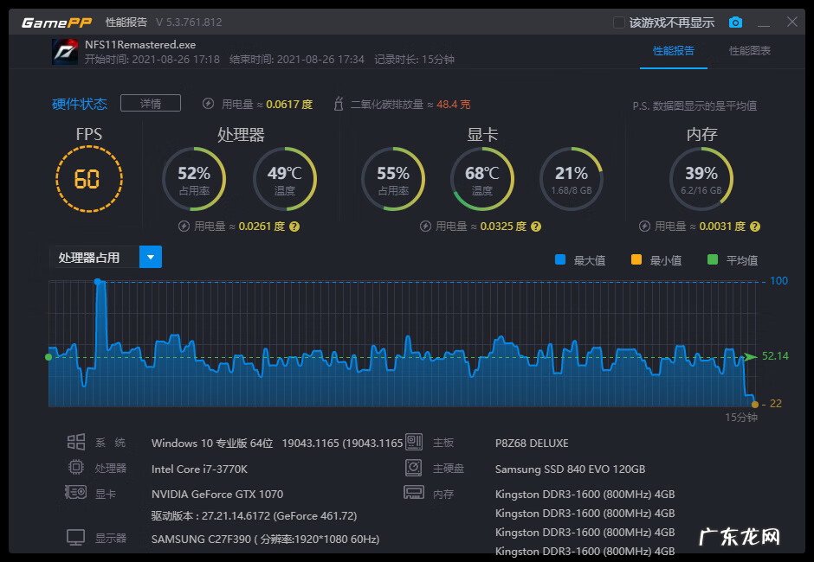
Task: Click the Windows system logo icon
Action: (x=76, y=442)
